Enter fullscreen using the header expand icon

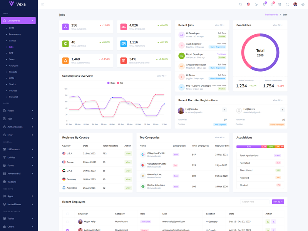(288, 4)
